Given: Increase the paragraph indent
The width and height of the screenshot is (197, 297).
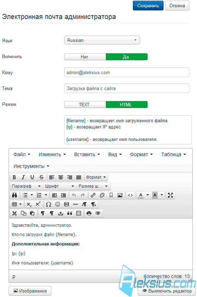Looking at the screenshot, I should 63,195.
